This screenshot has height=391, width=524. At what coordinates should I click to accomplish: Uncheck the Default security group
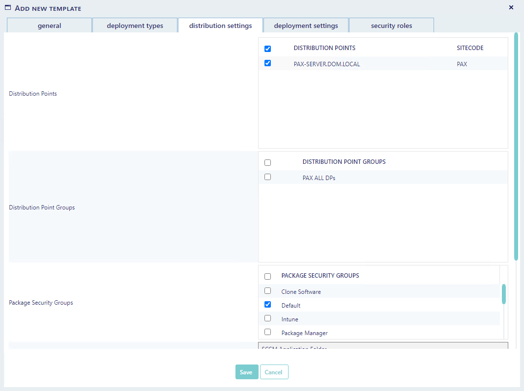(268, 305)
